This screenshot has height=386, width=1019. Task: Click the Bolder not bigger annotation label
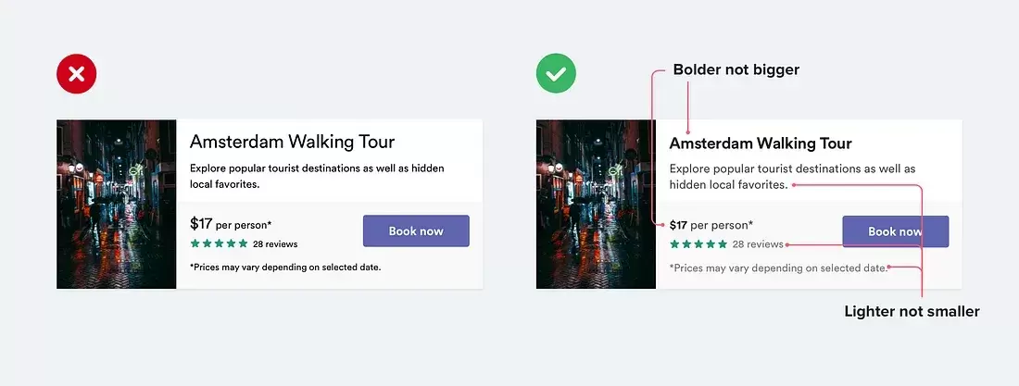point(736,69)
